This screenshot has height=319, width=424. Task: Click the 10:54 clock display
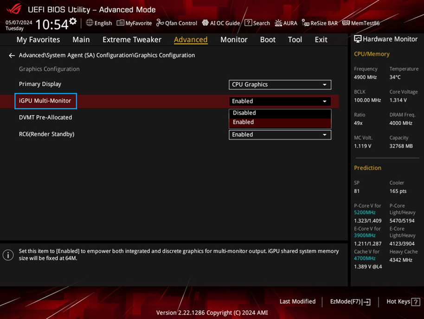52,25
